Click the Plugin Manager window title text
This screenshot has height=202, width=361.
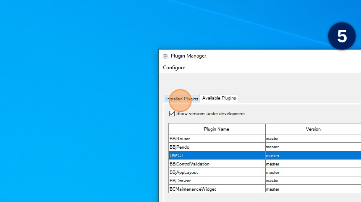(188, 56)
